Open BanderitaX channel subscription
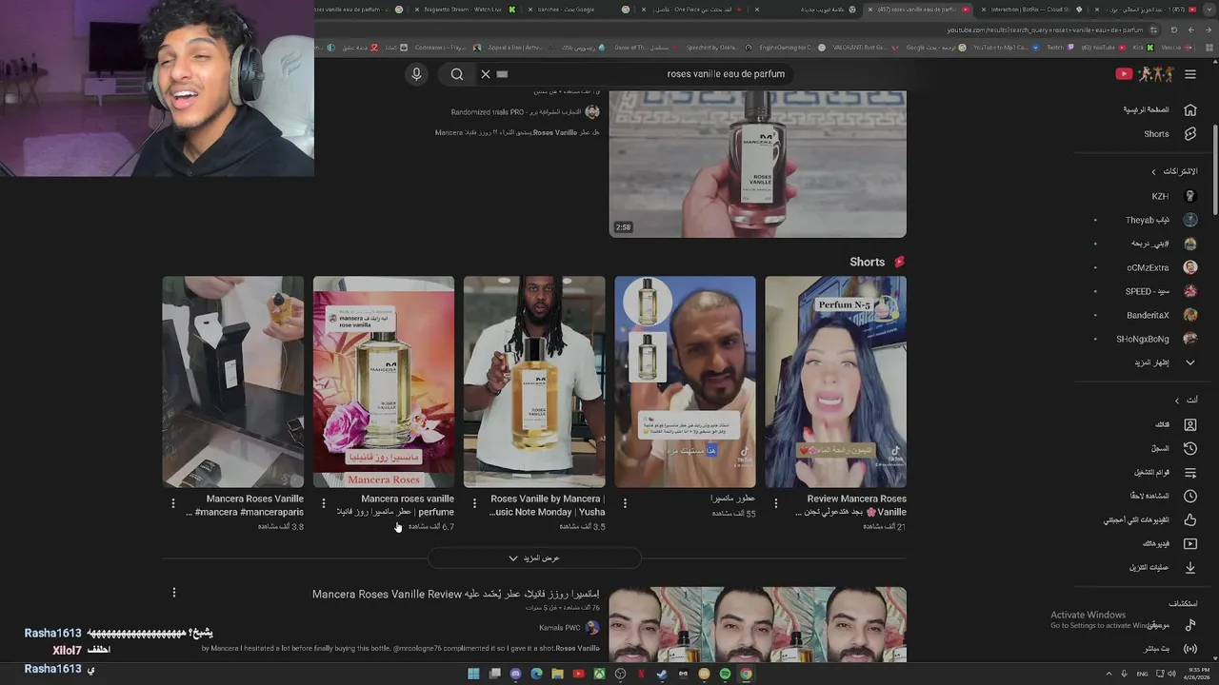The image size is (1219, 685). point(1160,315)
